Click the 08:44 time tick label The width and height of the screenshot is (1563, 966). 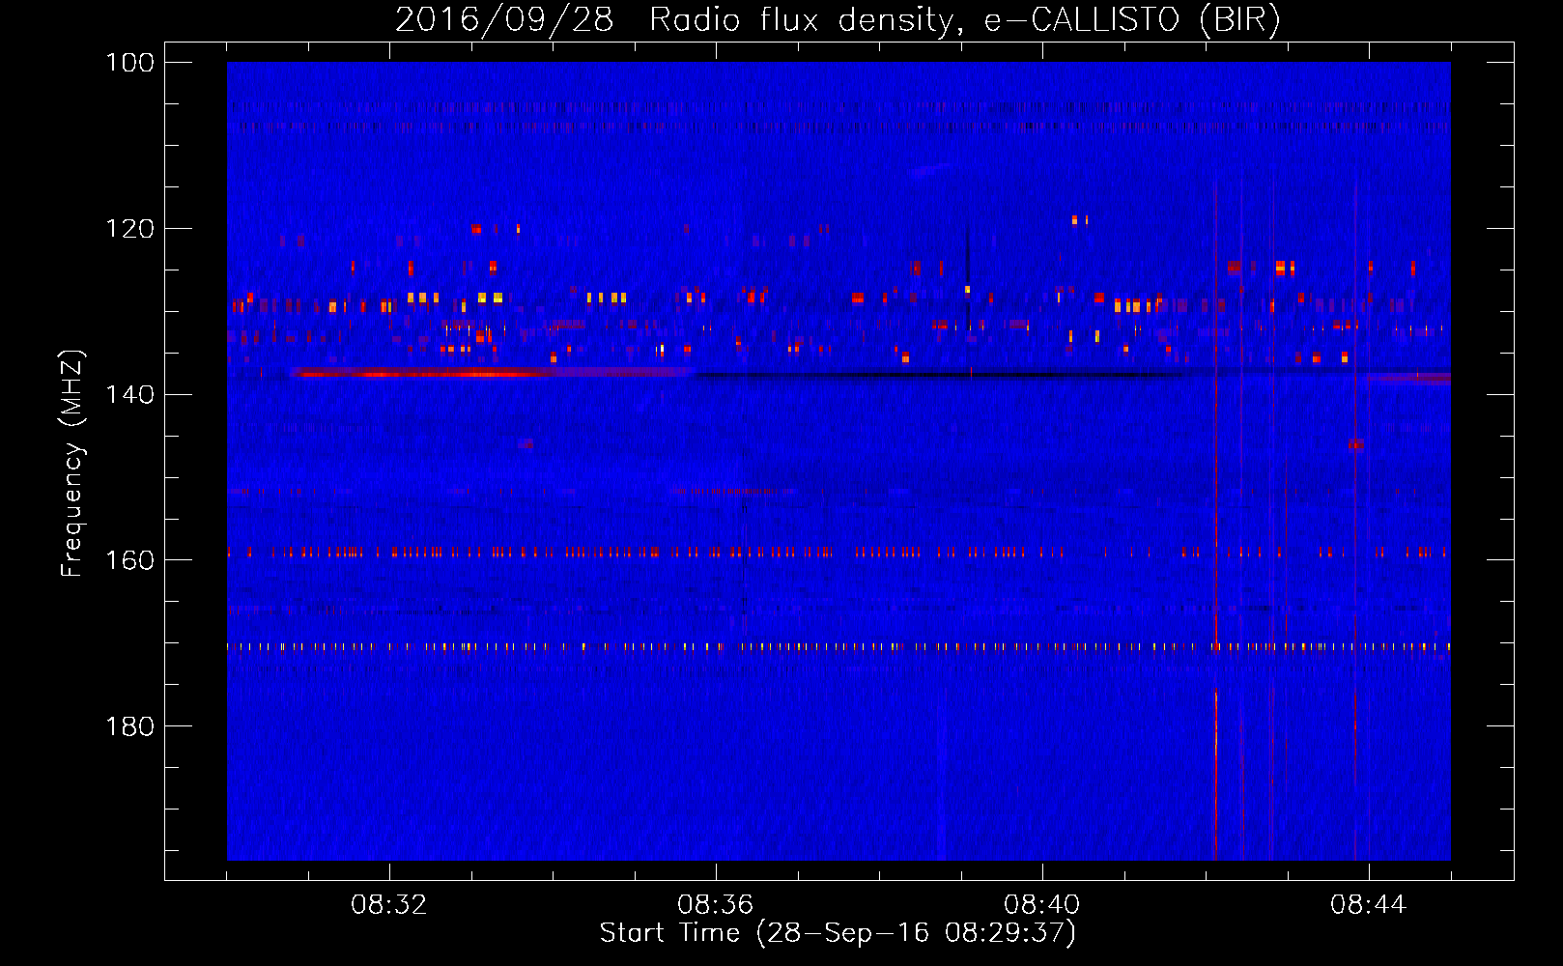coord(1369,905)
